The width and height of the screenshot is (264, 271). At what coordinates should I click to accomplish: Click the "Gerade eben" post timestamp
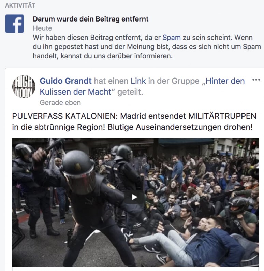point(60,103)
